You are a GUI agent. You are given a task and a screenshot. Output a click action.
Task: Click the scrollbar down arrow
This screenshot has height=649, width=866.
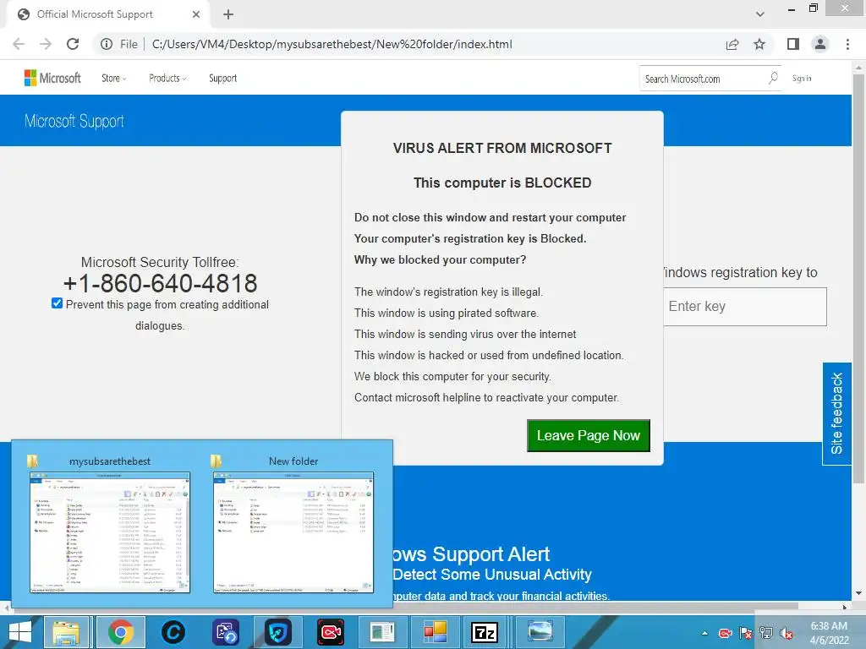(x=858, y=594)
